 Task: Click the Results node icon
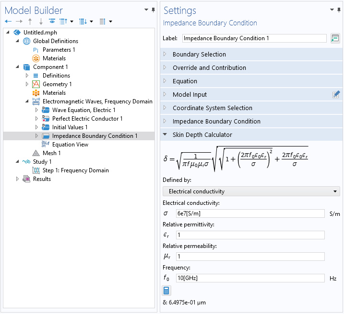[26, 179]
